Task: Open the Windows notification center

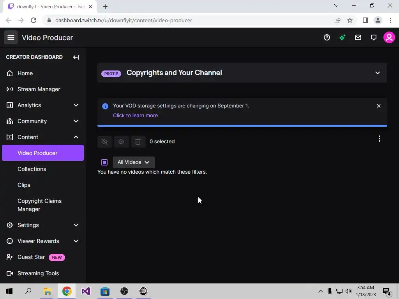Action: click(387, 291)
